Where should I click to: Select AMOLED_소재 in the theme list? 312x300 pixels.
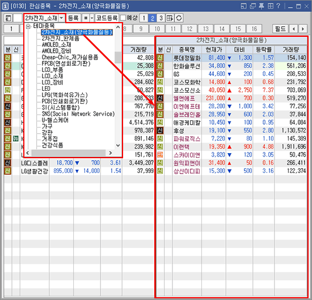[56, 45]
